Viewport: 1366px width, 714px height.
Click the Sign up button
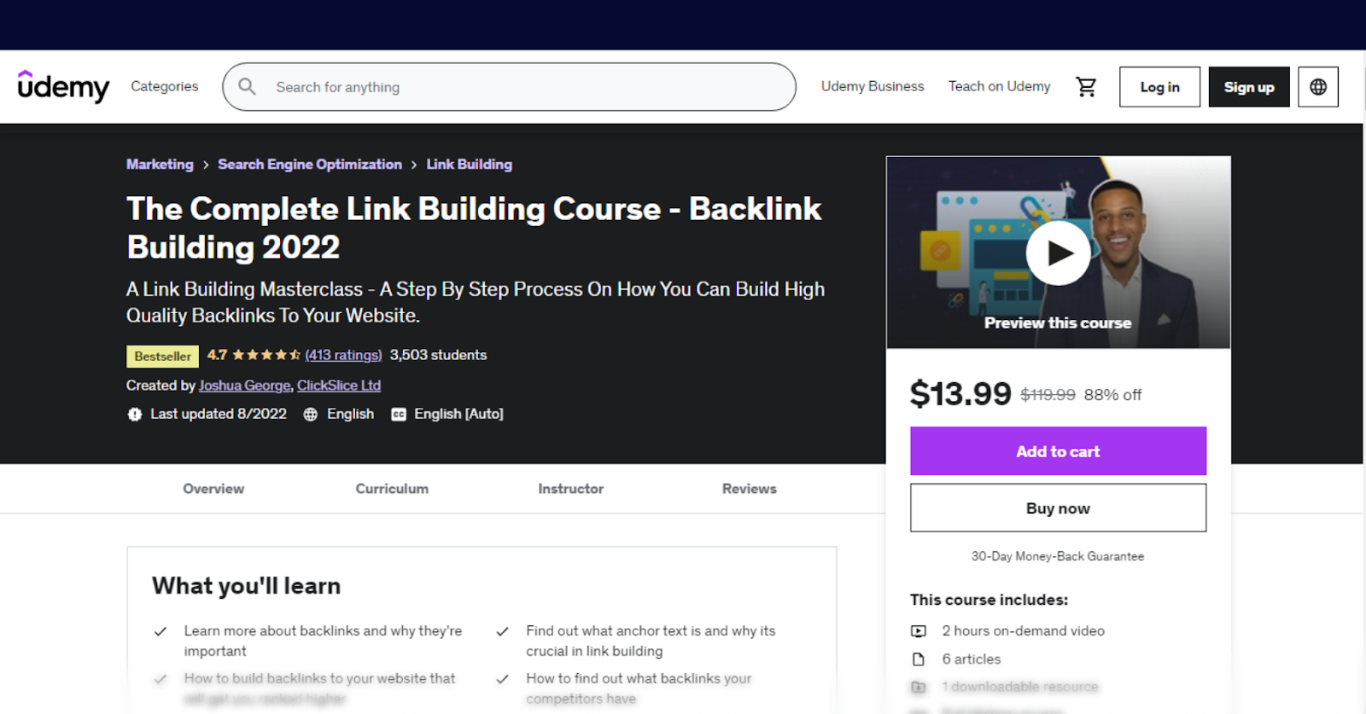pyautogui.click(x=1249, y=87)
